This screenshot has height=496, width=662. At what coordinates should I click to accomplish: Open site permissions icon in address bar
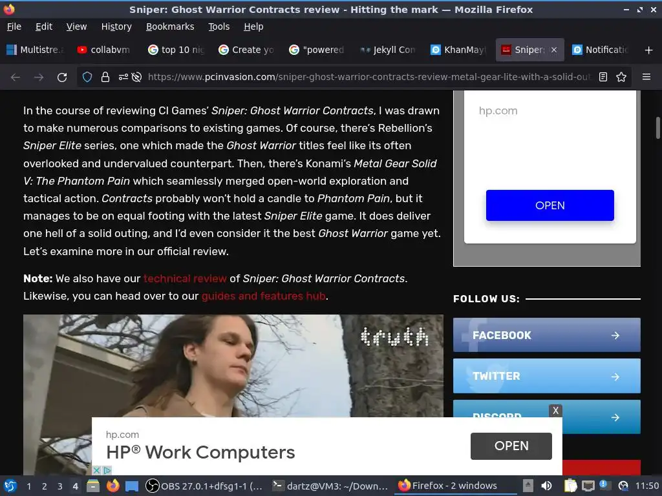pos(123,77)
